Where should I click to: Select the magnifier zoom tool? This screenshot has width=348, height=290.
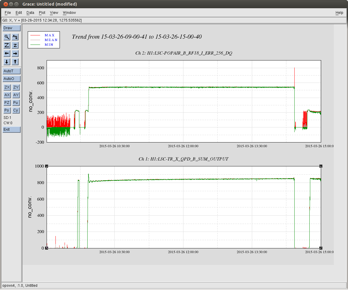pyautogui.click(x=7, y=37)
